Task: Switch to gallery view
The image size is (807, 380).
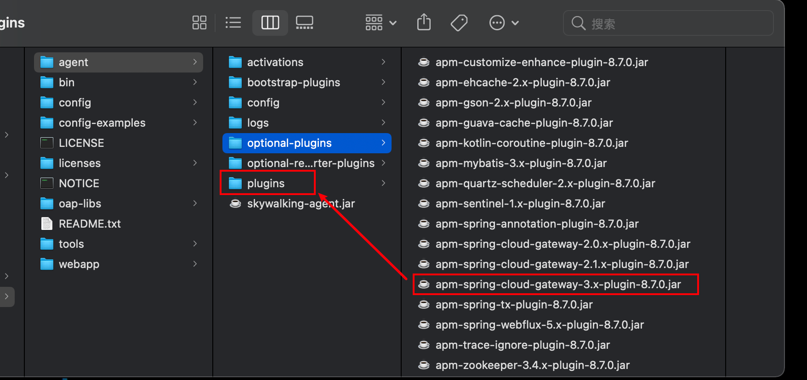Action: click(304, 22)
